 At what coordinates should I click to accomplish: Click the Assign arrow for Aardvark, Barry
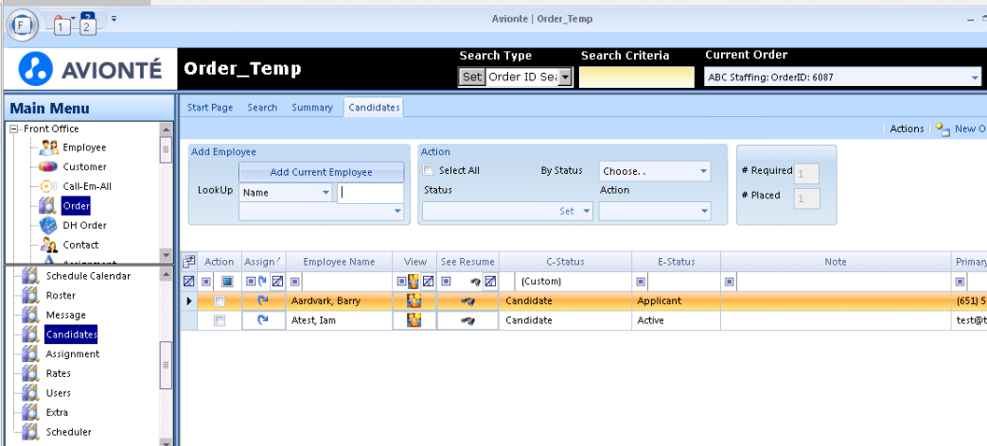(x=263, y=300)
